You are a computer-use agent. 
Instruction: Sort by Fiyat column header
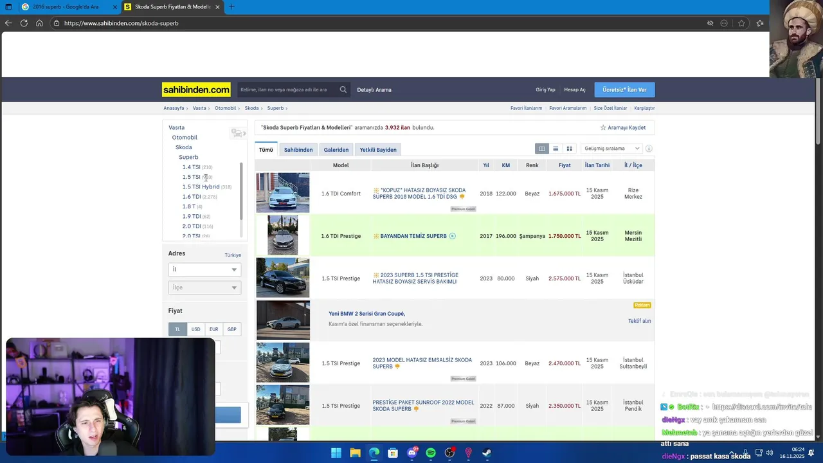(x=565, y=165)
